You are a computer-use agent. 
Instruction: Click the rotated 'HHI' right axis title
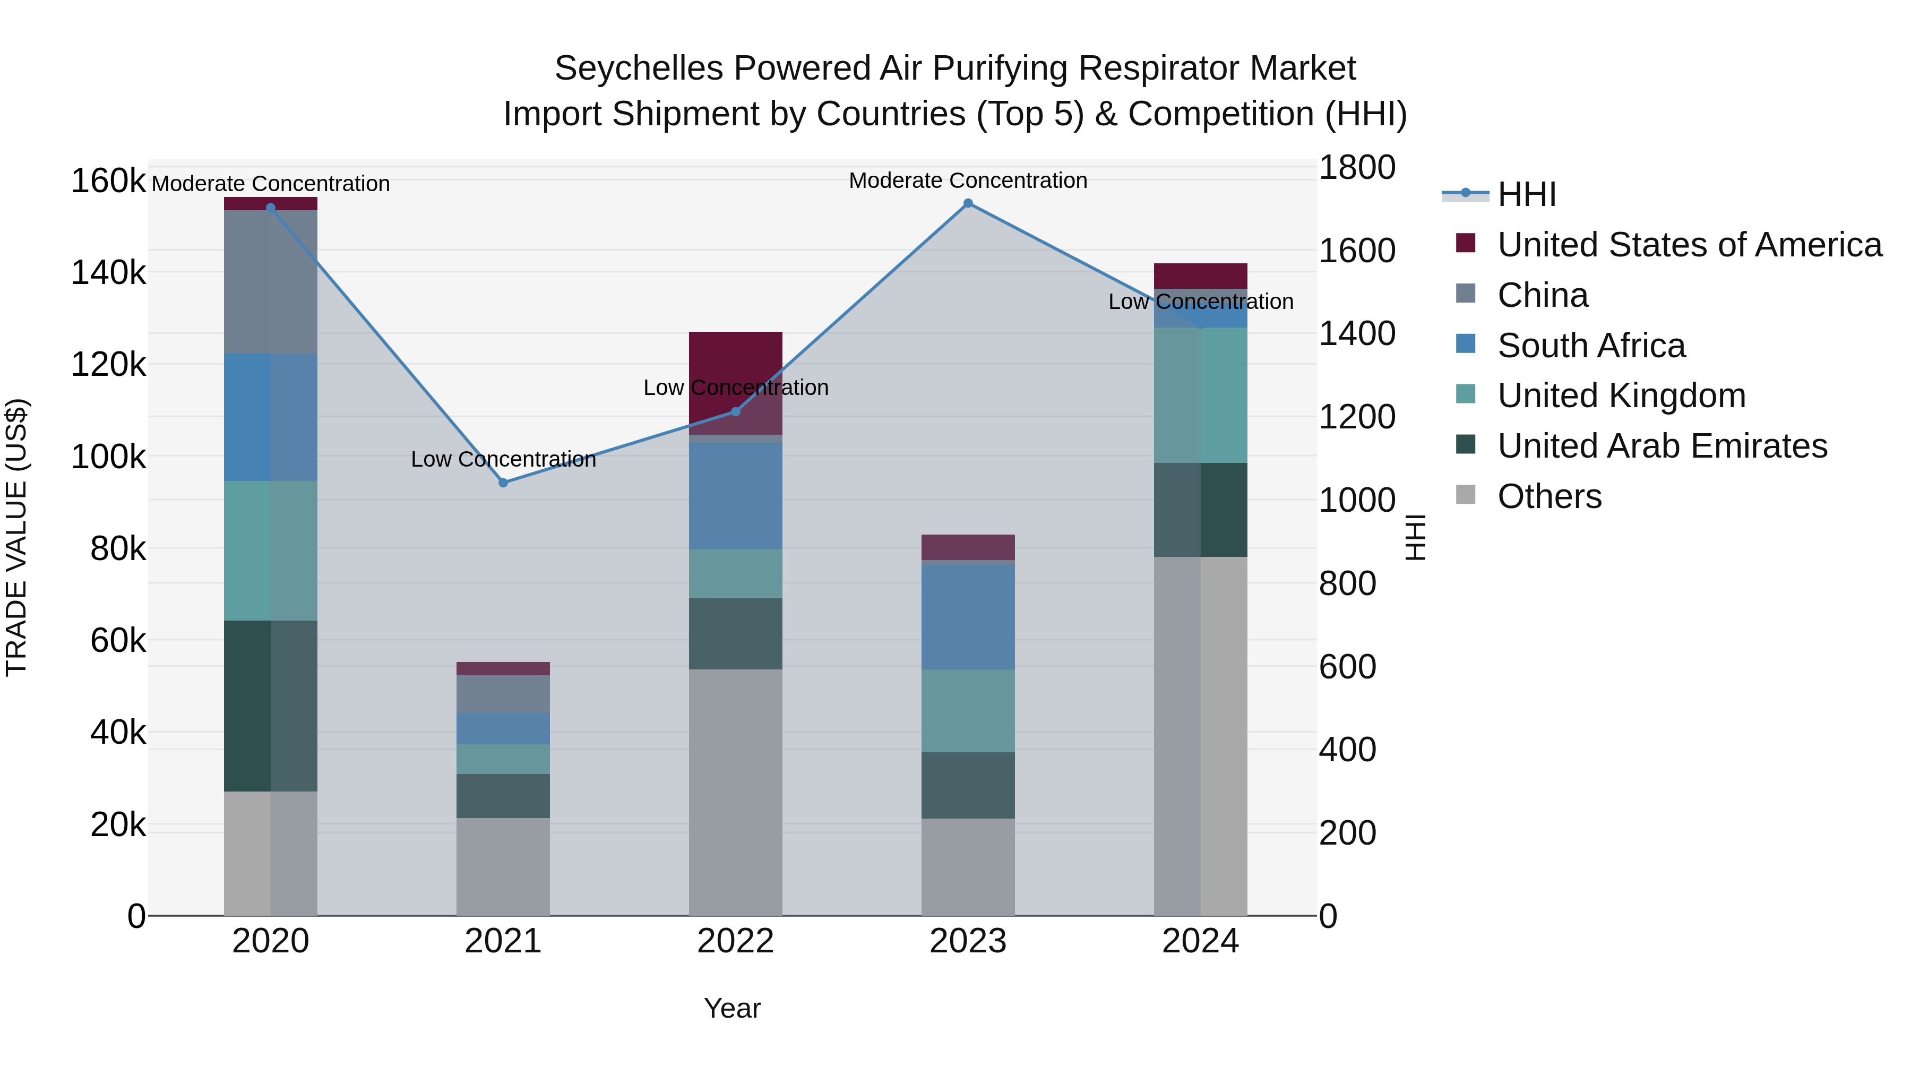[1415, 537]
